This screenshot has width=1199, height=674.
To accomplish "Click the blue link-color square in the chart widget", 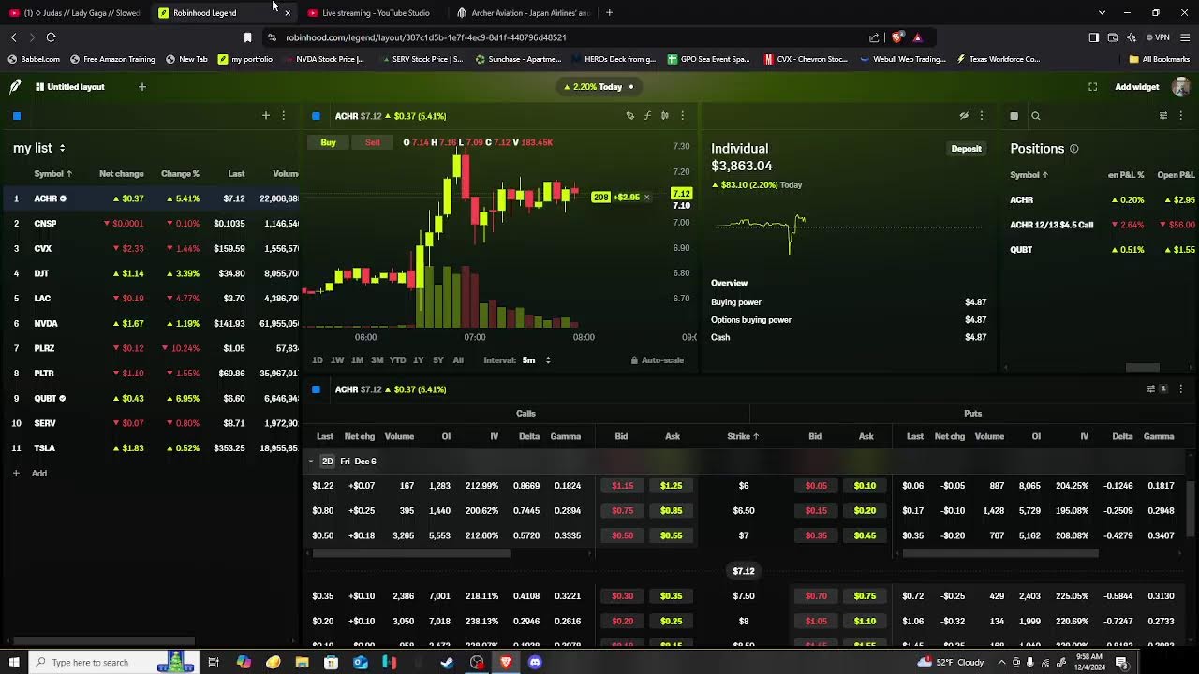I will 316,116.
